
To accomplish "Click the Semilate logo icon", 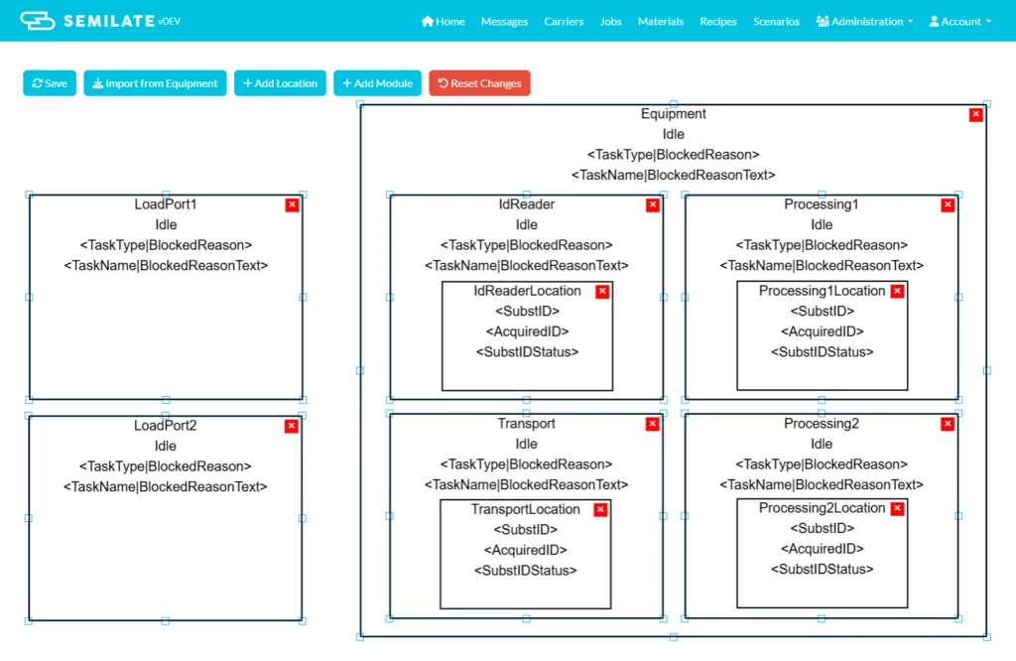I will click(37, 21).
